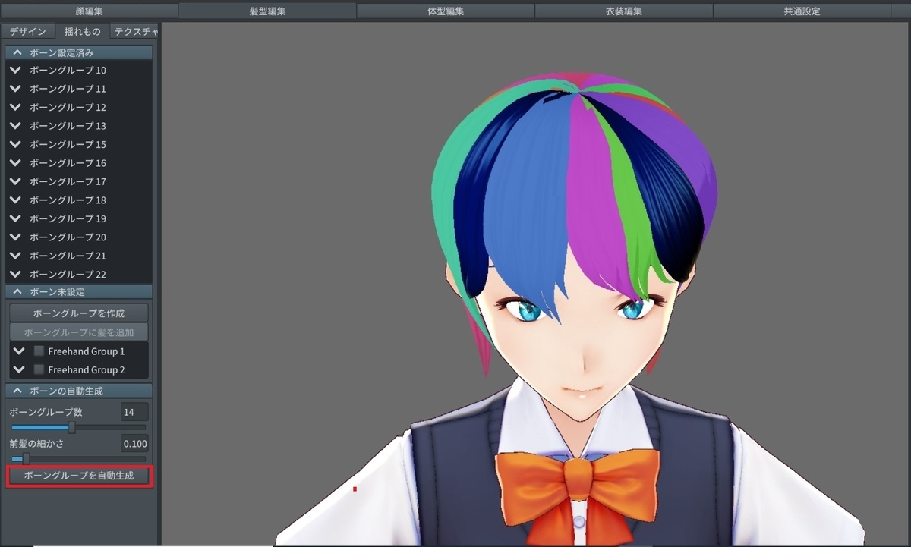The width and height of the screenshot is (911, 547).
Task: Expand Freehand Group 1 chevron
Action: click(x=19, y=351)
